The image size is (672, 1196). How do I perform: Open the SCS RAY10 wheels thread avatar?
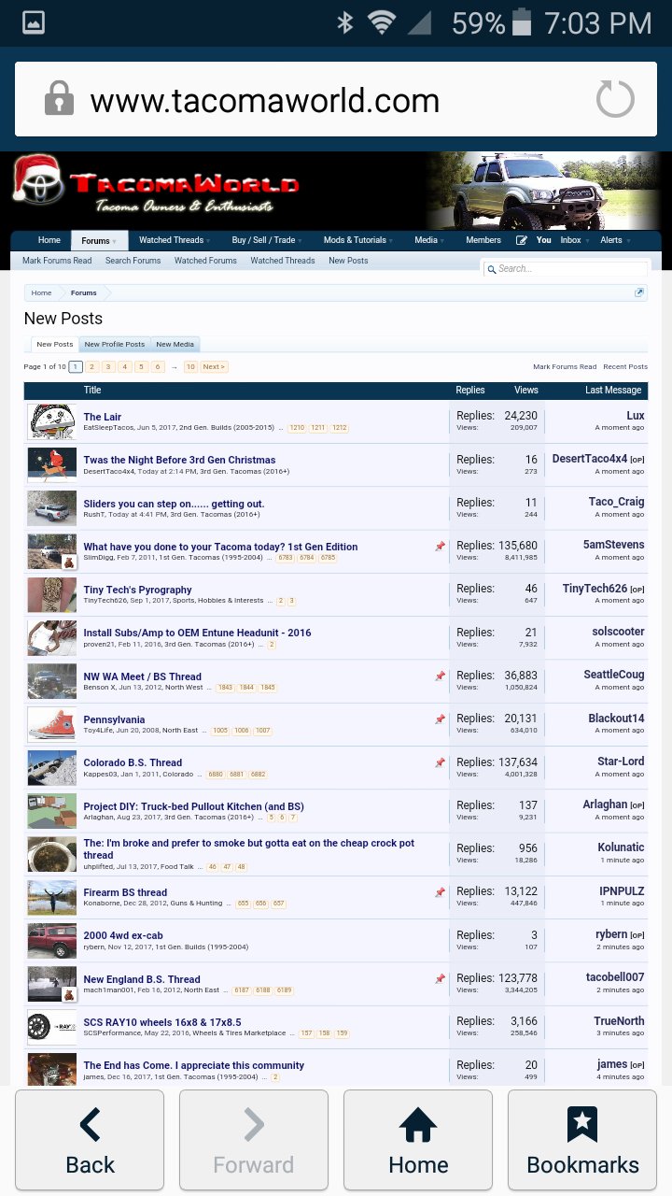coord(51,1026)
